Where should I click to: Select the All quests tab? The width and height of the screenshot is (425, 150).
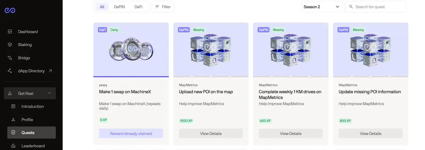(102, 7)
